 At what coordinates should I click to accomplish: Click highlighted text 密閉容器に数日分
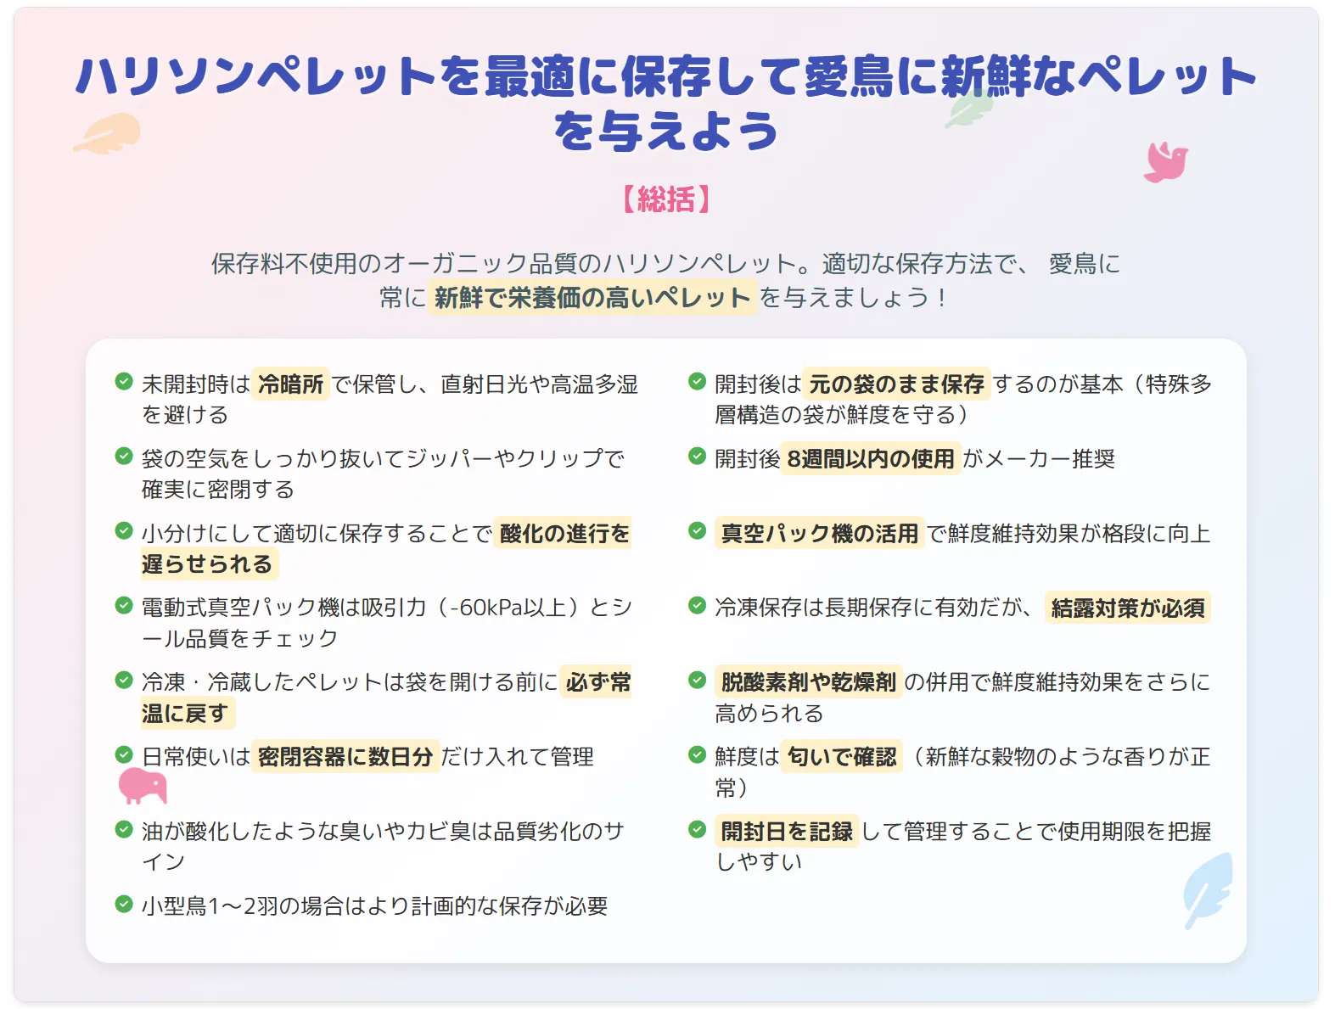pyautogui.click(x=345, y=757)
